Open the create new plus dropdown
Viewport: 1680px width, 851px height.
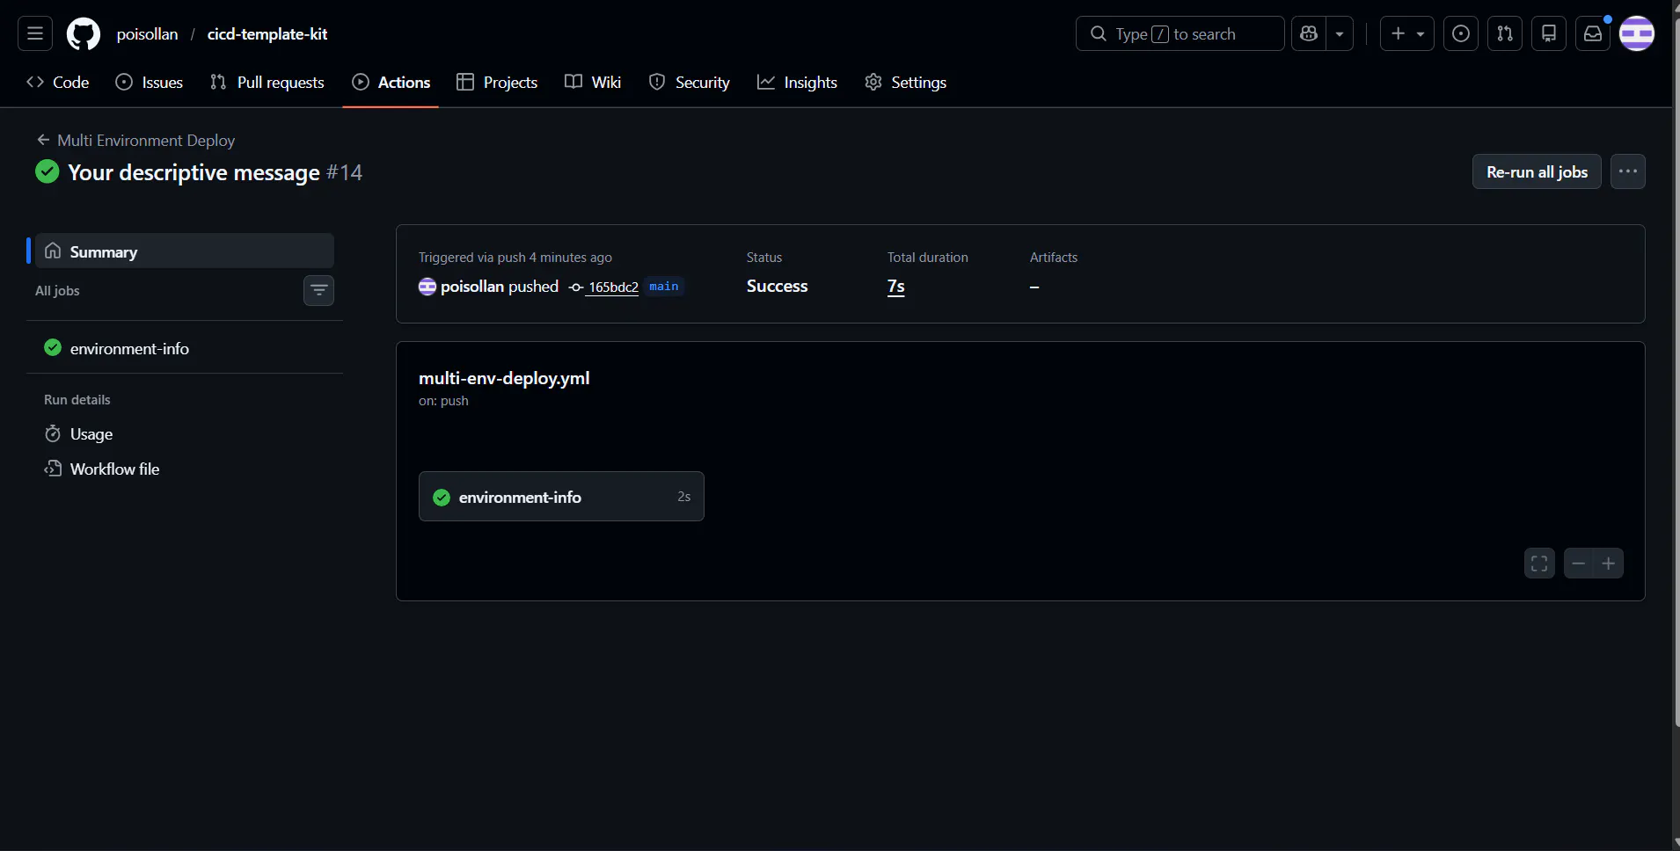[x=1407, y=33]
